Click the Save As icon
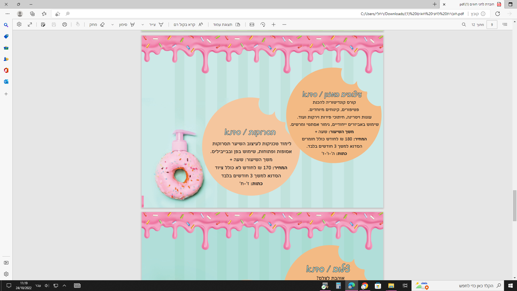This screenshot has height=291, width=517. coord(43,25)
